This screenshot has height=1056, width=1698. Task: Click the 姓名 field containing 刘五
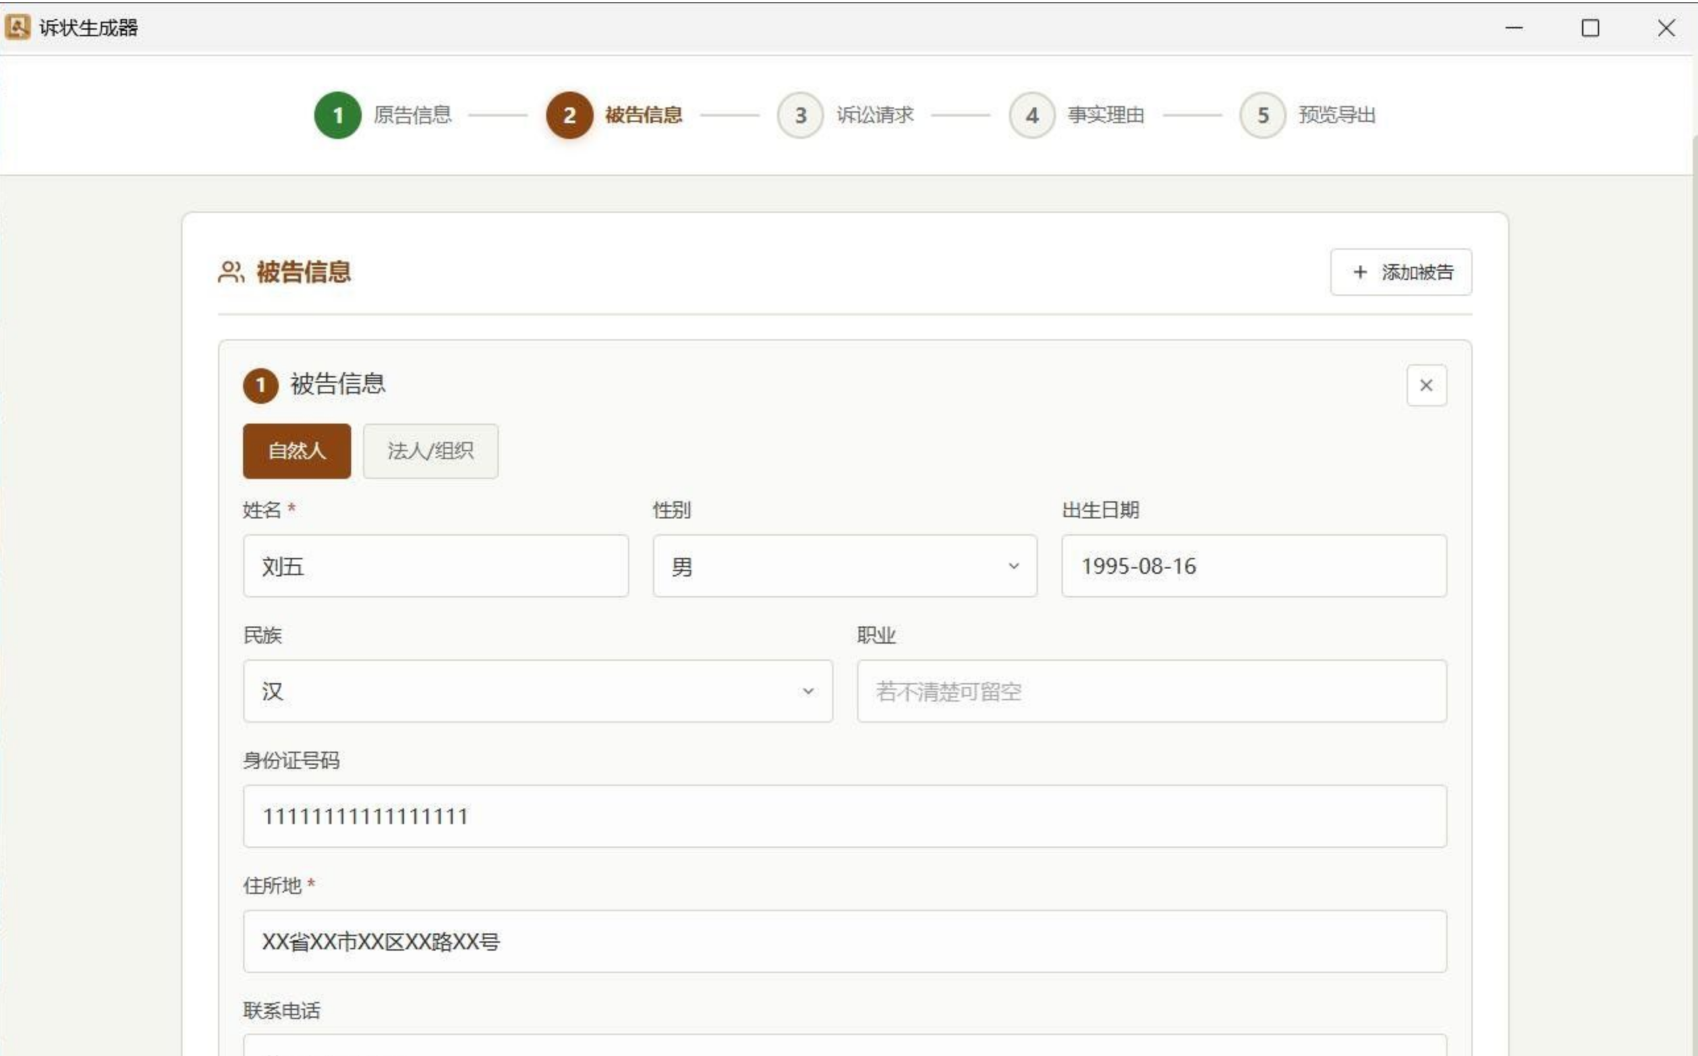click(x=436, y=566)
